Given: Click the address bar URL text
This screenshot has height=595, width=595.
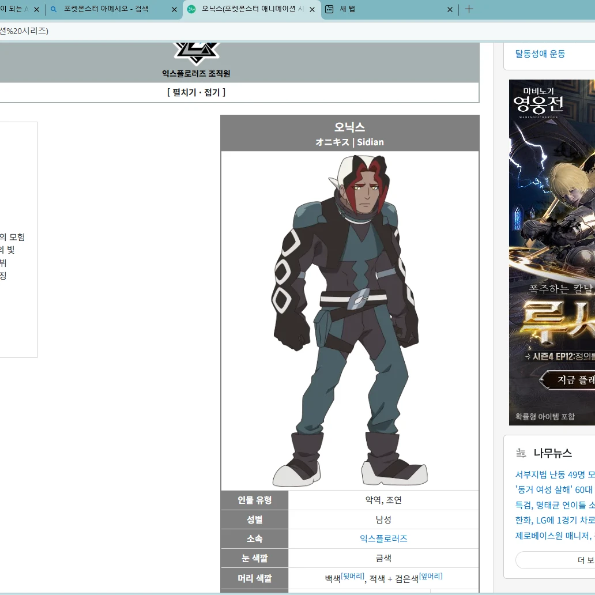Looking at the screenshot, I should pos(24,31).
